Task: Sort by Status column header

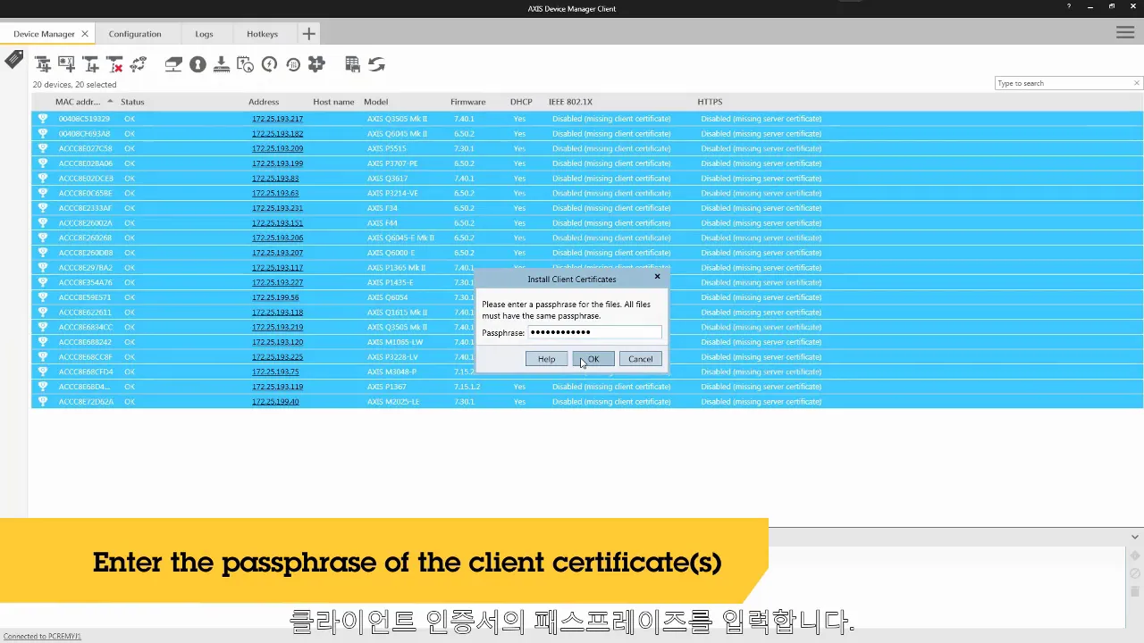Action: (132, 102)
